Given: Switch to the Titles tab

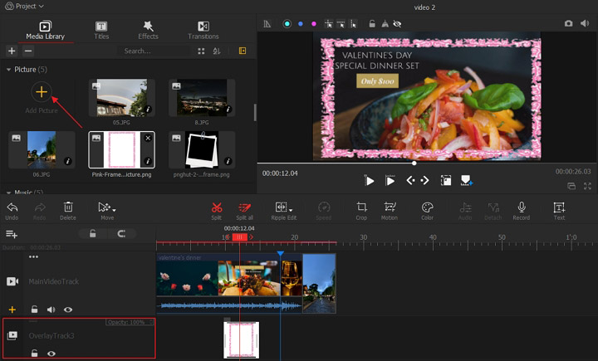Looking at the screenshot, I should tap(101, 30).
